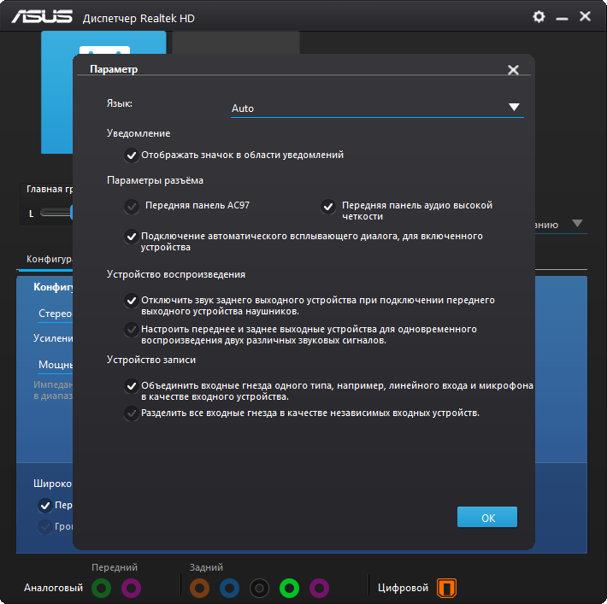Select Объединить входные гнезда option
Viewport: 607px width, 604px height.
click(x=132, y=386)
